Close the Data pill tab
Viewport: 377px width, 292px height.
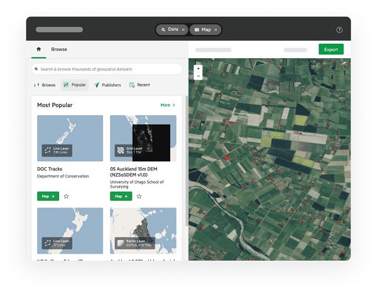click(183, 29)
